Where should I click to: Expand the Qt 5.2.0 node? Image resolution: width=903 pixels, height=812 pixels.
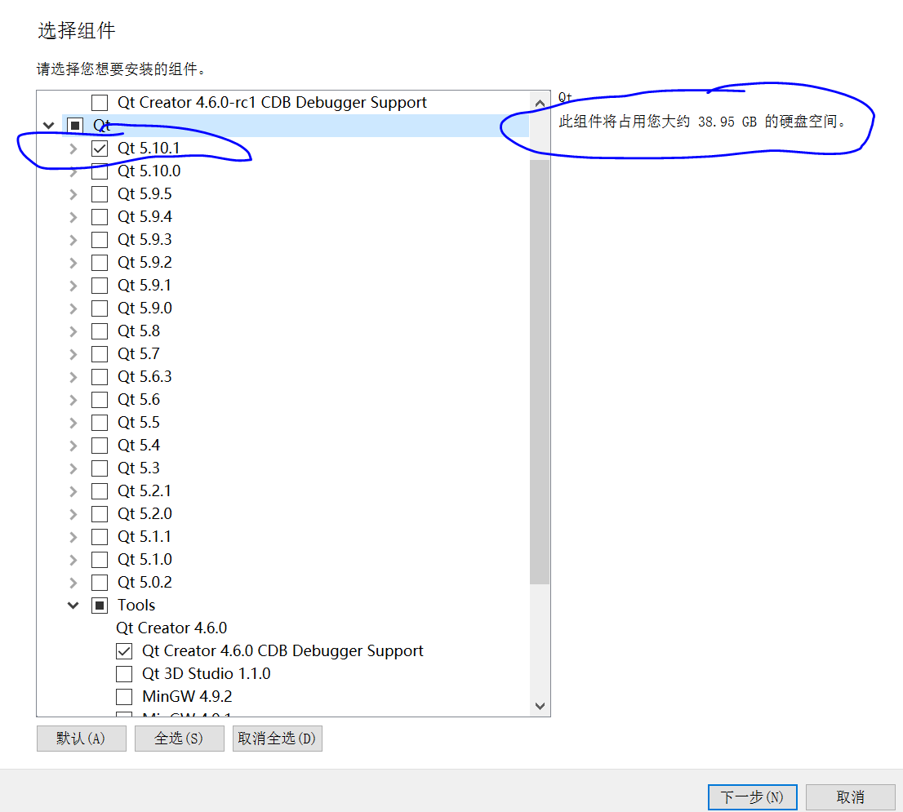(x=73, y=514)
